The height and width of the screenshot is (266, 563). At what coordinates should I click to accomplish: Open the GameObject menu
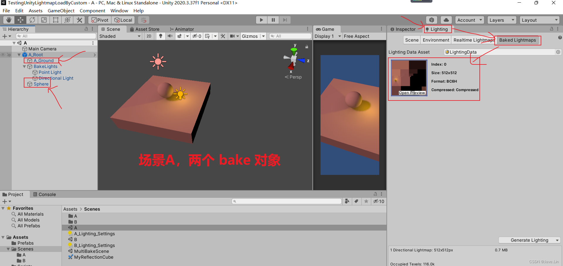point(61,11)
